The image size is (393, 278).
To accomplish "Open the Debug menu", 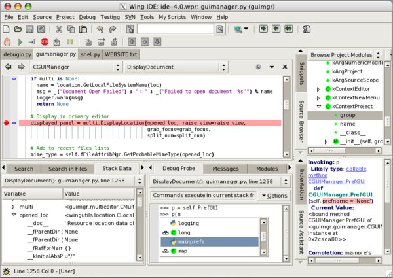I will pos(86,16).
